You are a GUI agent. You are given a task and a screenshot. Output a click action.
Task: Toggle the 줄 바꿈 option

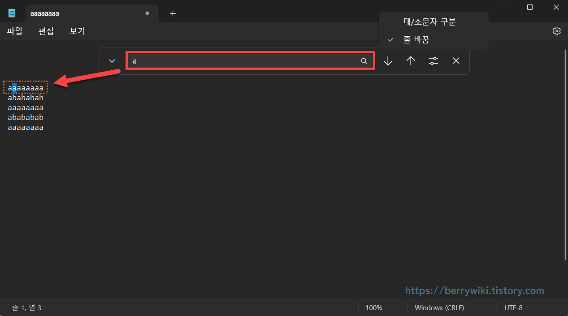(x=434, y=39)
